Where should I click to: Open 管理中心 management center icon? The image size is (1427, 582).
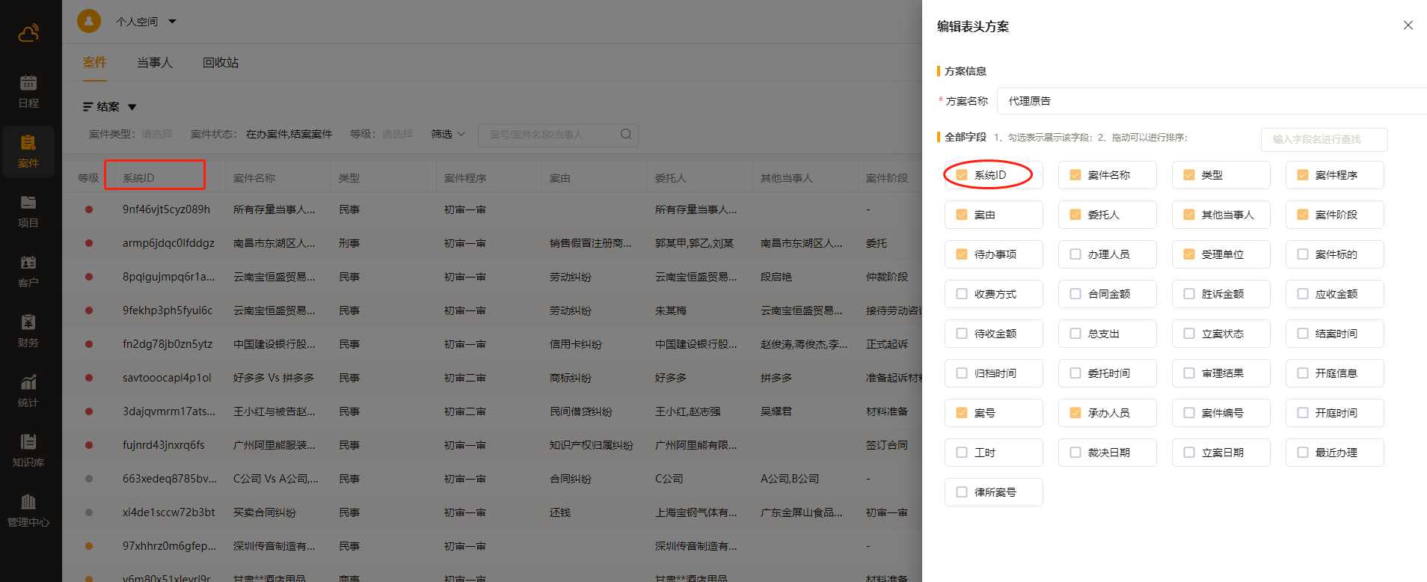pos(28,510)
